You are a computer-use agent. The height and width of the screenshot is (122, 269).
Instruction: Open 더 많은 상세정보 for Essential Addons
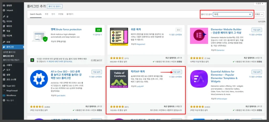256,77
